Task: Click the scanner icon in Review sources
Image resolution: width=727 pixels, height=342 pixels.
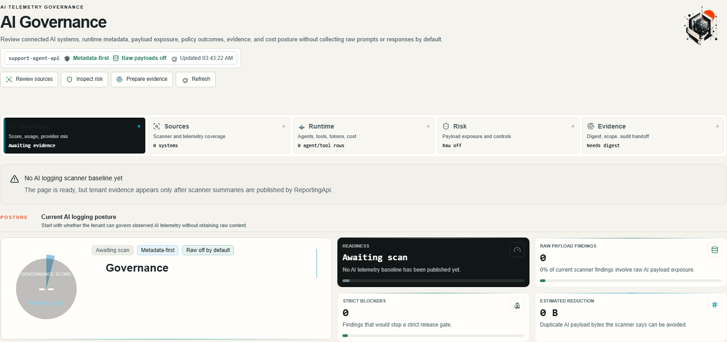Action: point(9,79)
